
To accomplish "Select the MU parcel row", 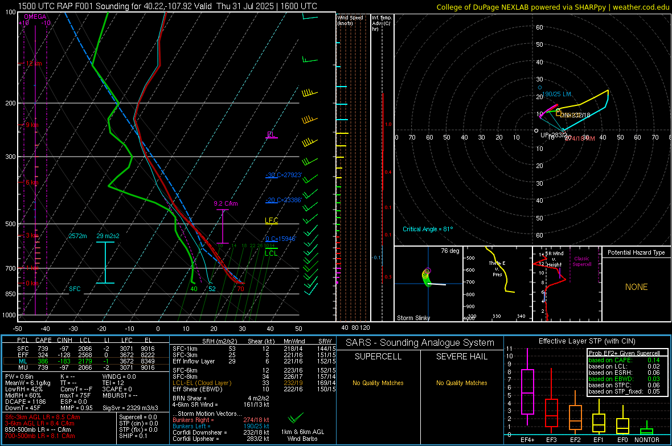I will [x=86, y=367].
